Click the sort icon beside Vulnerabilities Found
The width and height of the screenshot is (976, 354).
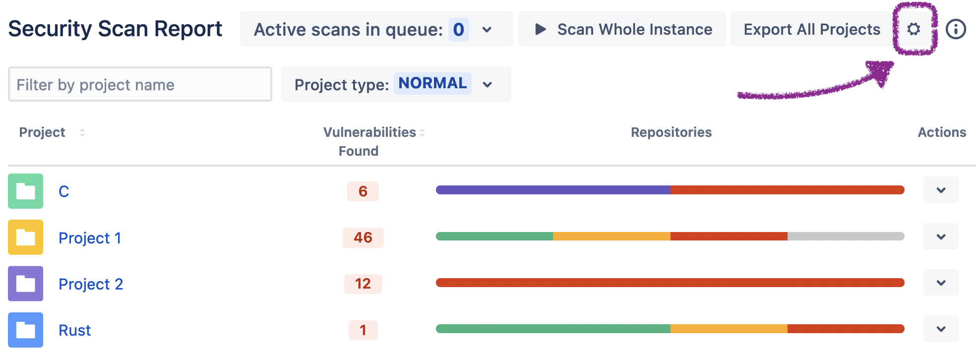422,132
